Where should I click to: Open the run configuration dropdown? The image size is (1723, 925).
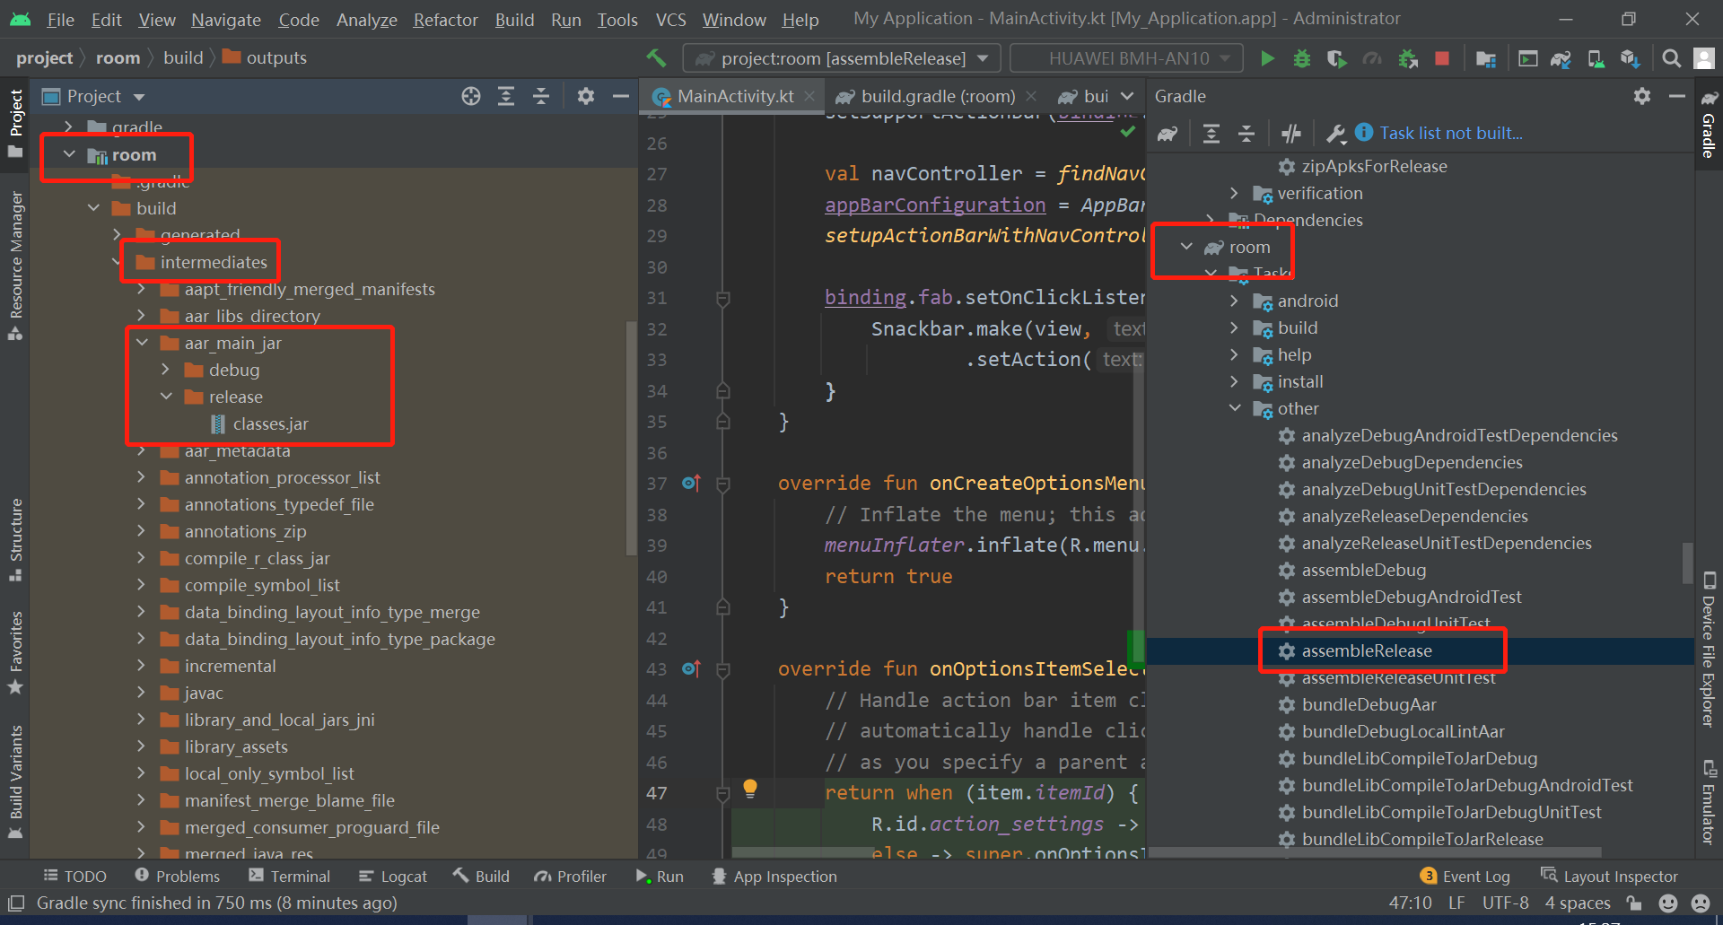842,58
